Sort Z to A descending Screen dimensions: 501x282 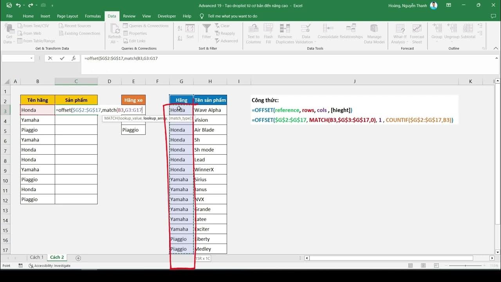click(x=180, y=38)
